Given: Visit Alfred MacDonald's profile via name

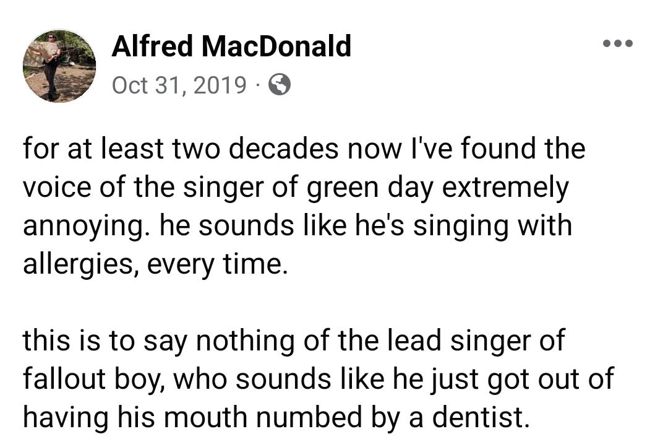Looking at the screenshot, I should click(x=231, y=46).
